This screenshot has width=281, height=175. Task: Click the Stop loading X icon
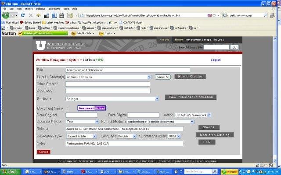tap(31, 15)
